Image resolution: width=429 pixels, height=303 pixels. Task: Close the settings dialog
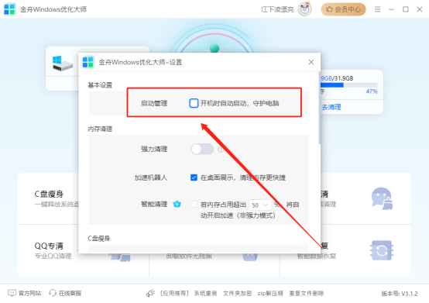311,62
